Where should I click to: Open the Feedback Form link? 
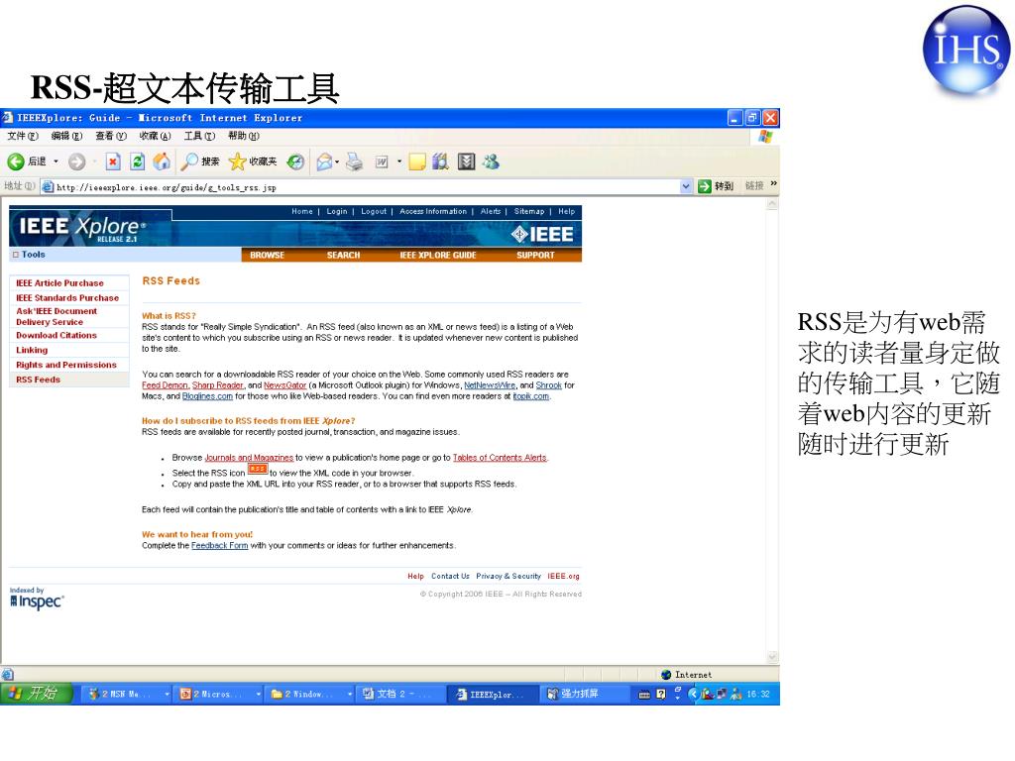point(219,546)
